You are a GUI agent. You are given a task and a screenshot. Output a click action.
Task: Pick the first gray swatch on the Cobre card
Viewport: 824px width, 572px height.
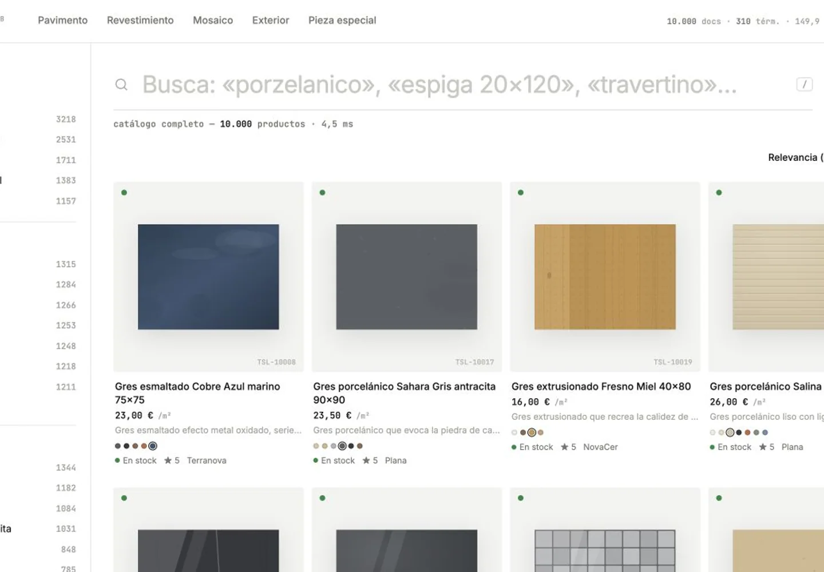[118, 446]
